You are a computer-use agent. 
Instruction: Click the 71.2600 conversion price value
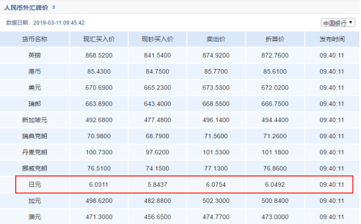coord(275,136)
